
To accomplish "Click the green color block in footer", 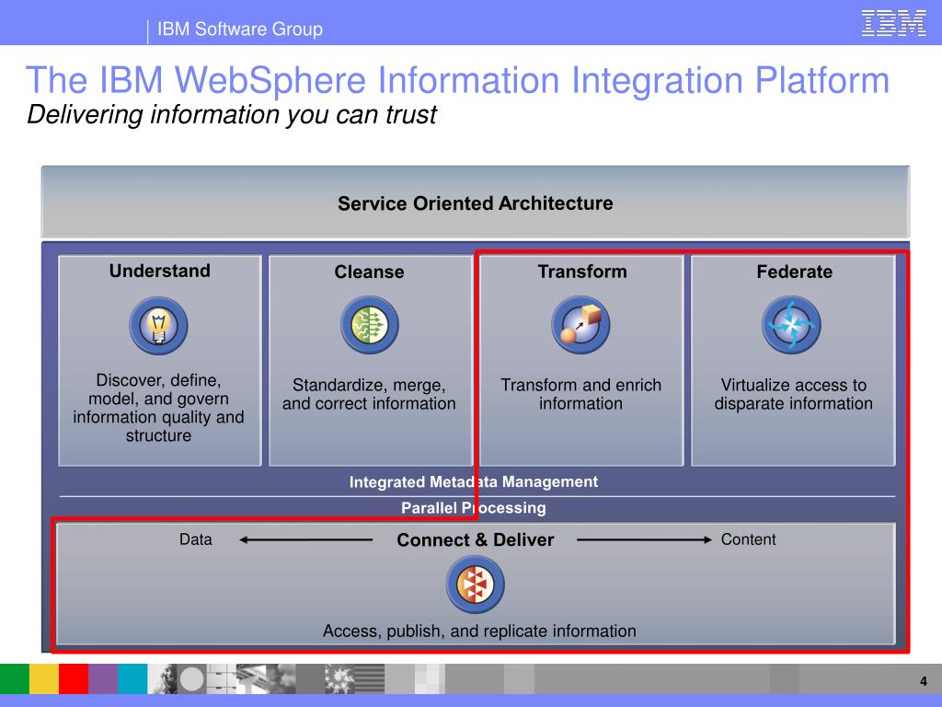I will [15, 678].
